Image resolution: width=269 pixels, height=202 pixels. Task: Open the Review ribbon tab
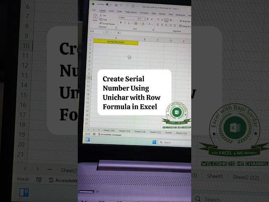(x=162, y=14)
